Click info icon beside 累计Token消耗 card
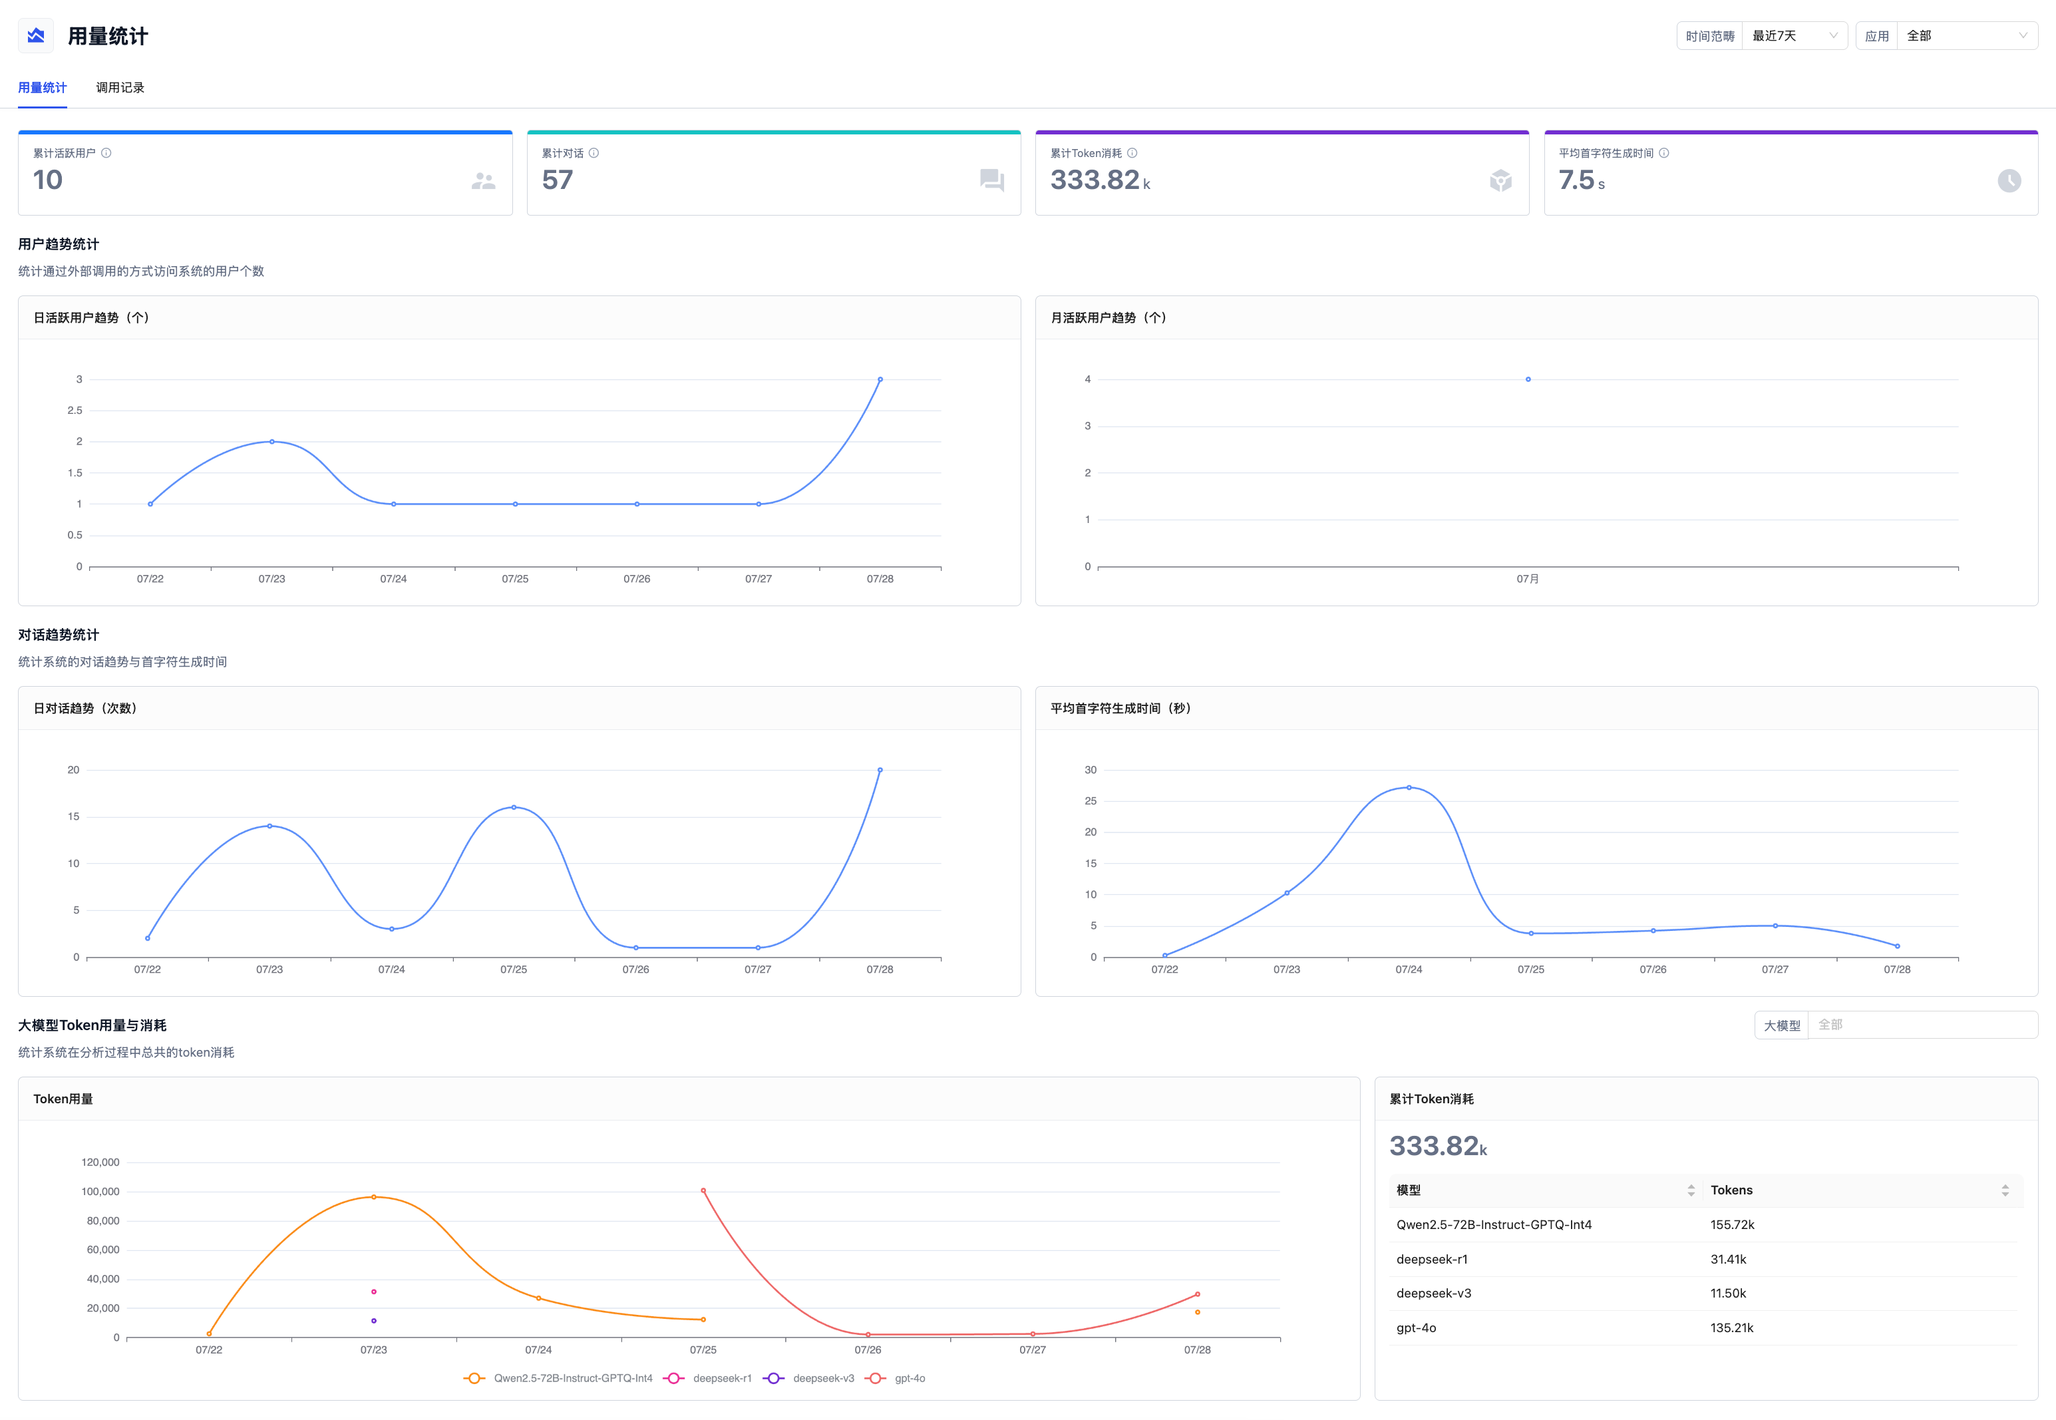The width and height of the screenshot is (2056, 1420). [x=1132, y=153]
